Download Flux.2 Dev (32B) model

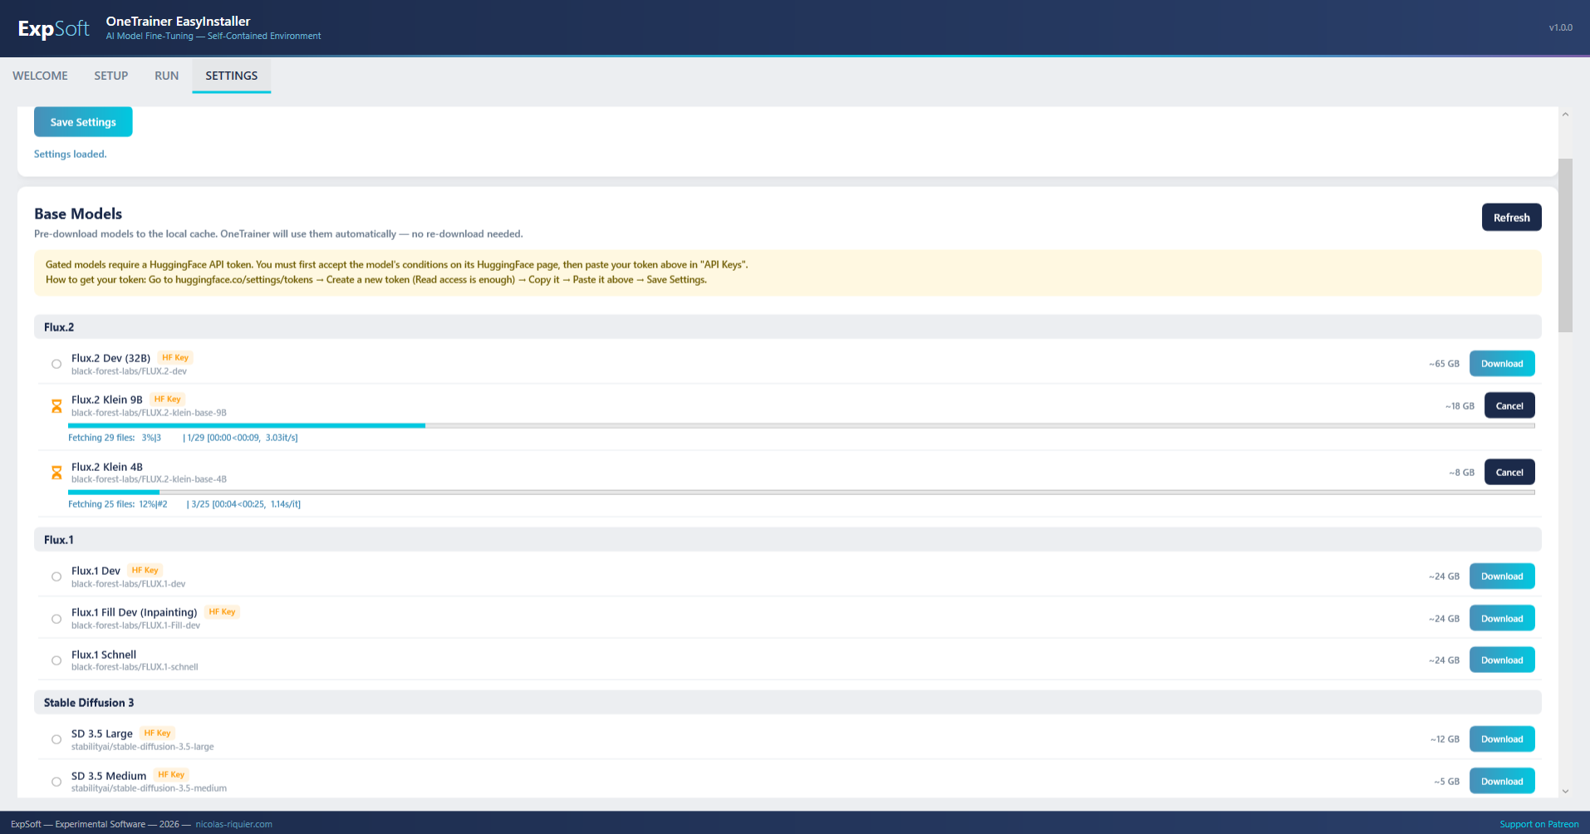1502,364
